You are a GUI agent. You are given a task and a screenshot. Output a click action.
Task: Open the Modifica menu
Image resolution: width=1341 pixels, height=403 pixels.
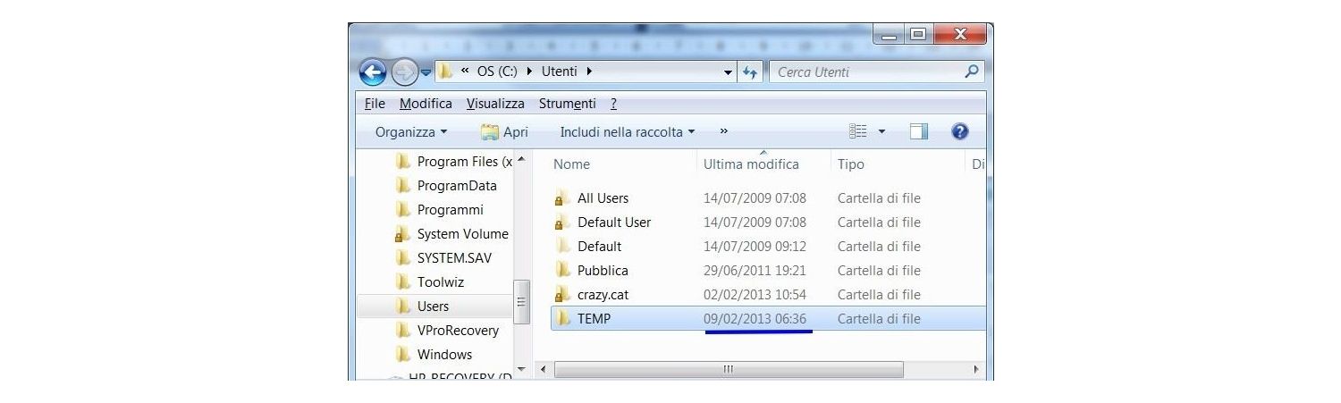[x=426, y=104]
